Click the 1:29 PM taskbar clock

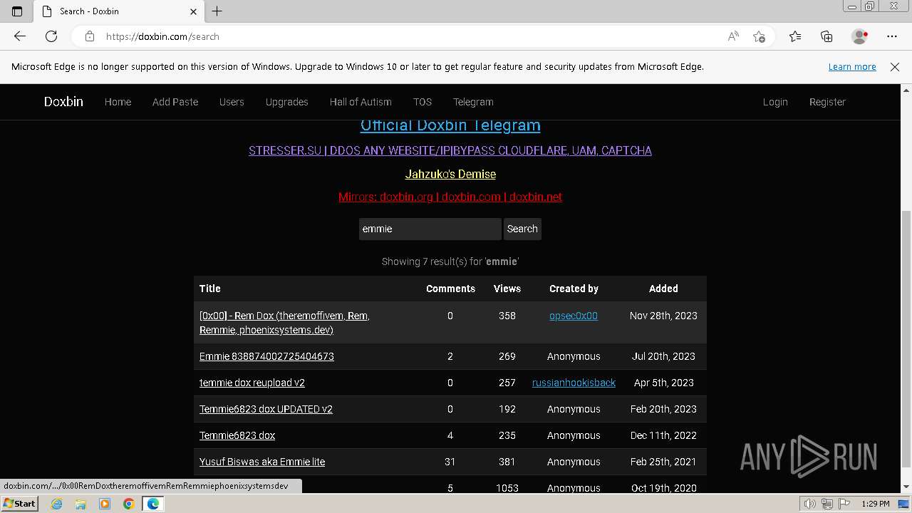pos(876,504)
